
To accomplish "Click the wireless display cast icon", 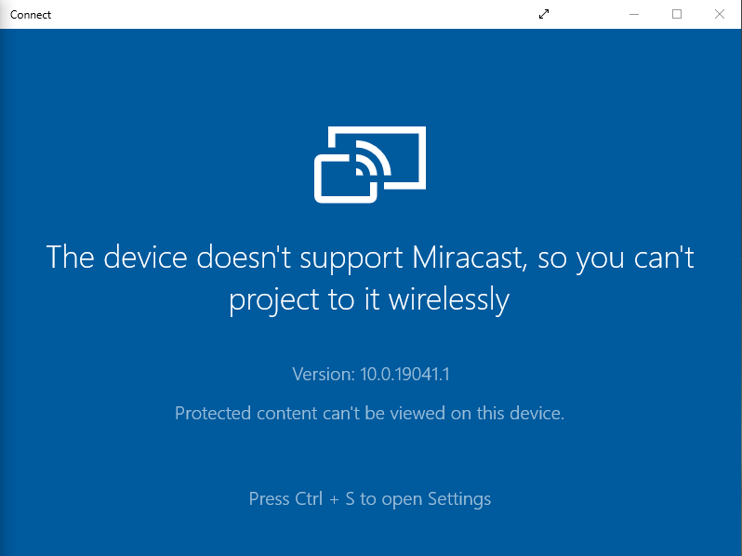I will tap(370, 165).
